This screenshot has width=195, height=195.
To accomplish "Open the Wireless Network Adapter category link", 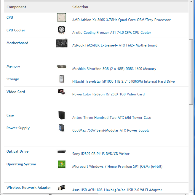I will [x=29, y=188].
